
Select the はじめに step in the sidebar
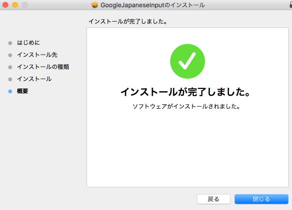pos(28,42)
